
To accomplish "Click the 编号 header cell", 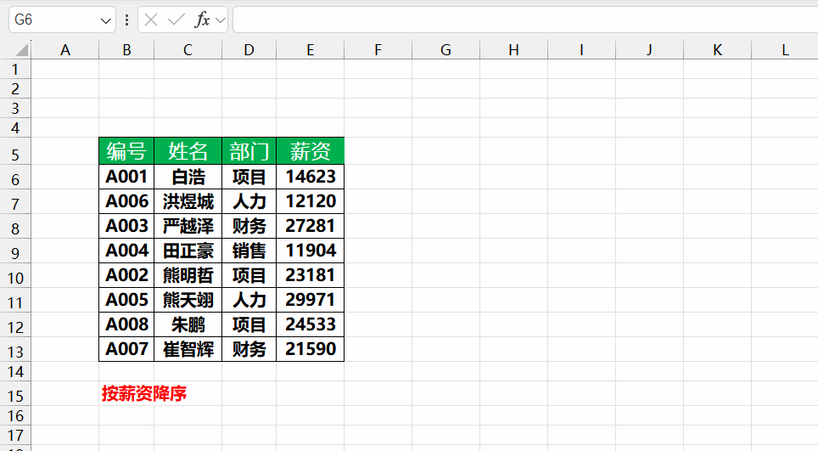I will click(x=126, y=151).
